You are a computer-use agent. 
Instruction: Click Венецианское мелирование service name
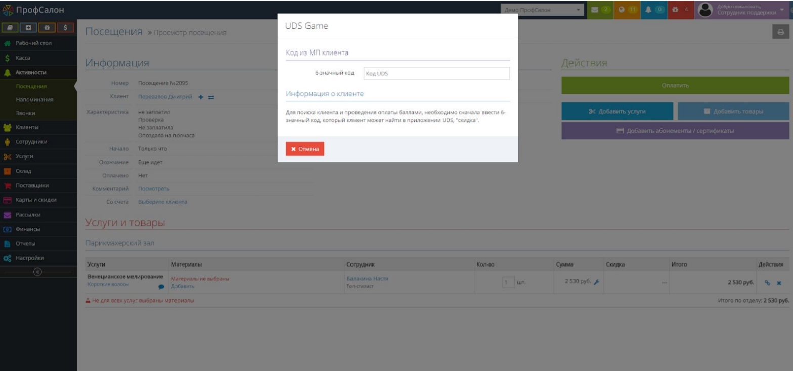coord(125,277)
